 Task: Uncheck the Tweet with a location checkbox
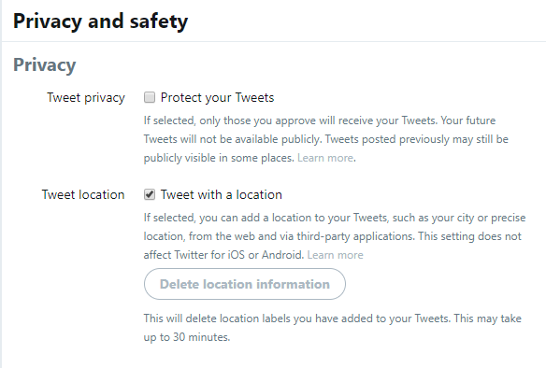point(150,194)
